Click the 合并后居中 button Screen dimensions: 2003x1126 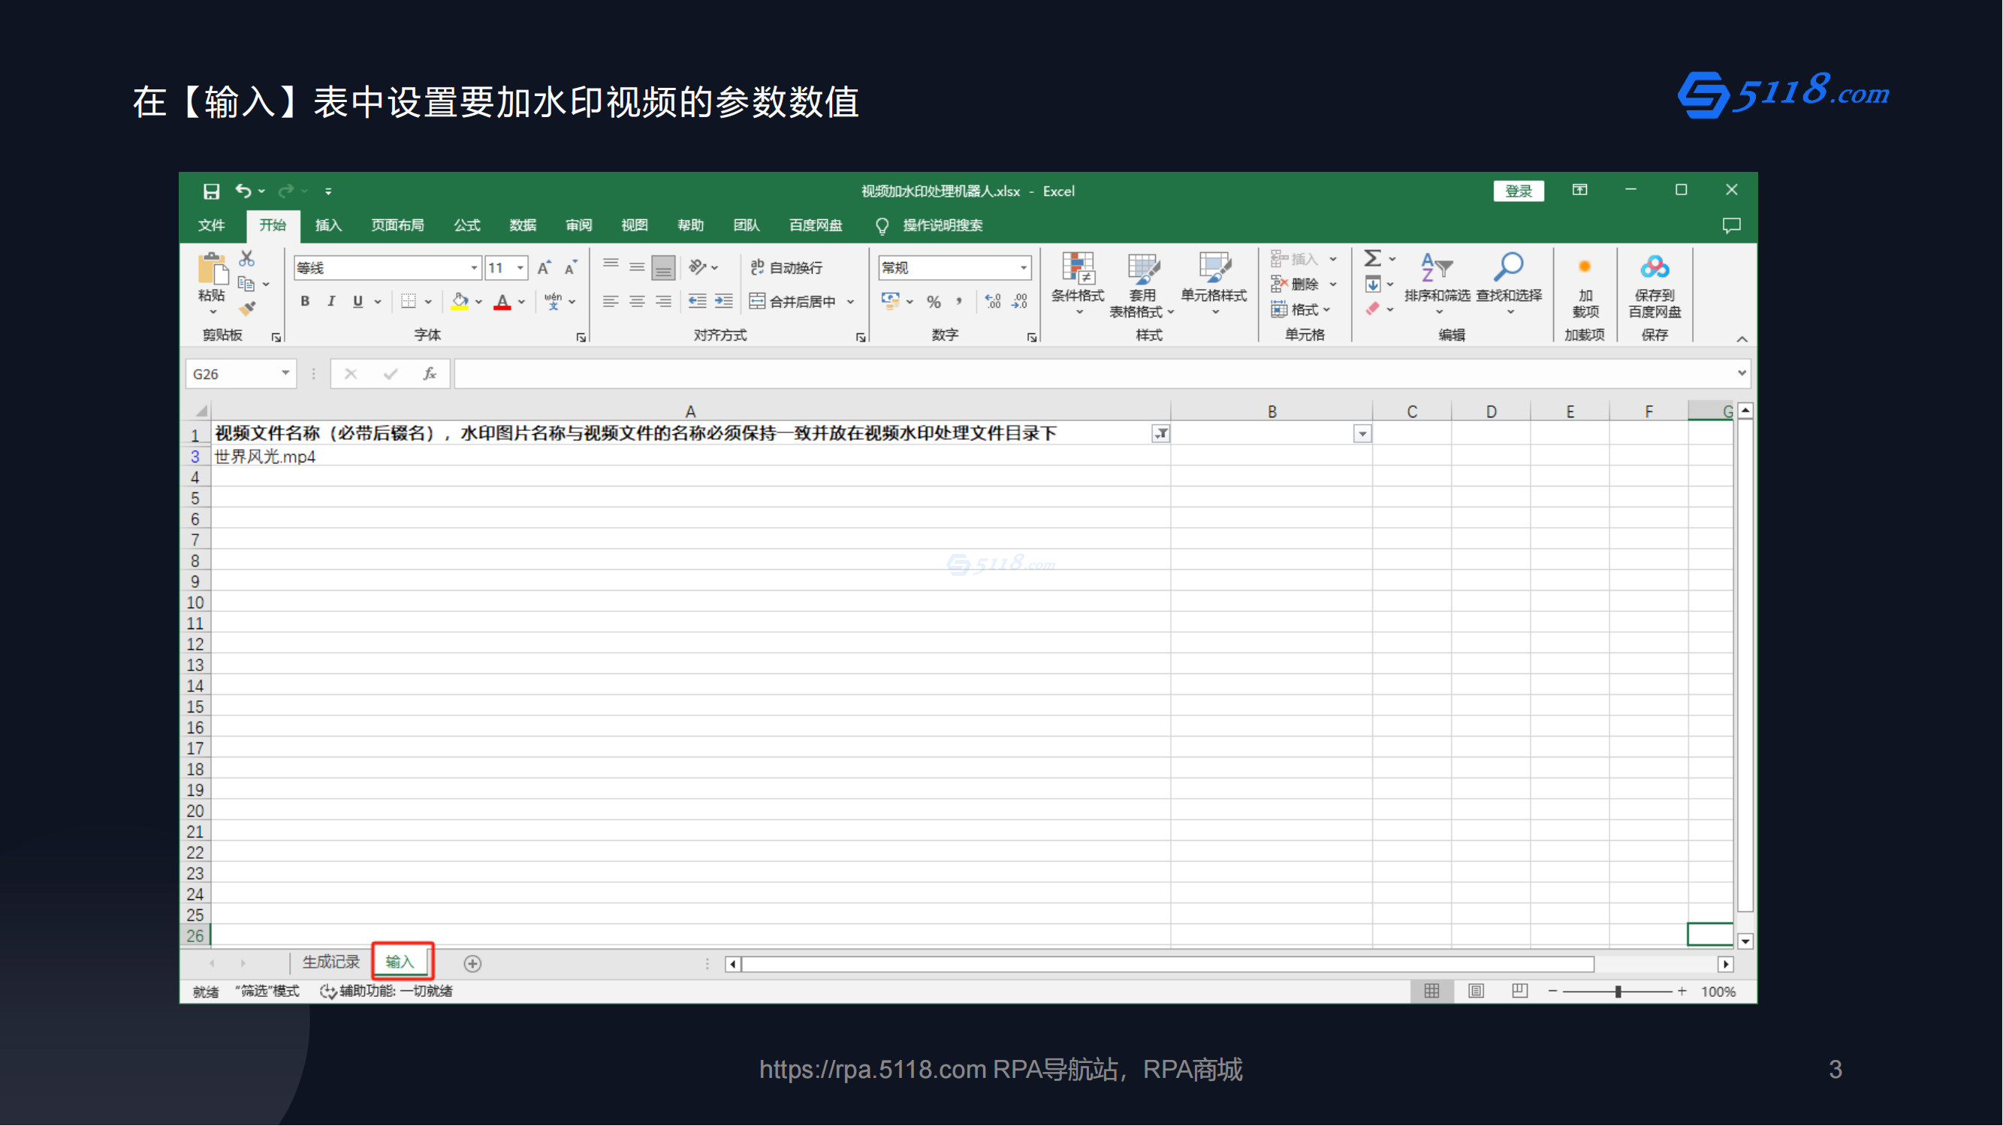click(793, 303)
